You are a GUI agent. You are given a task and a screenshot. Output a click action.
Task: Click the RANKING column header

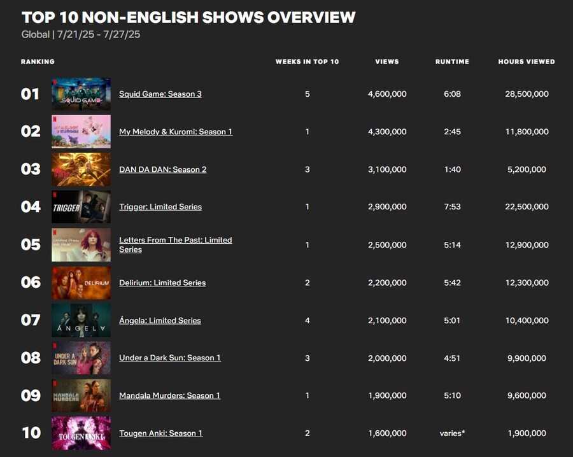[38, 62]
